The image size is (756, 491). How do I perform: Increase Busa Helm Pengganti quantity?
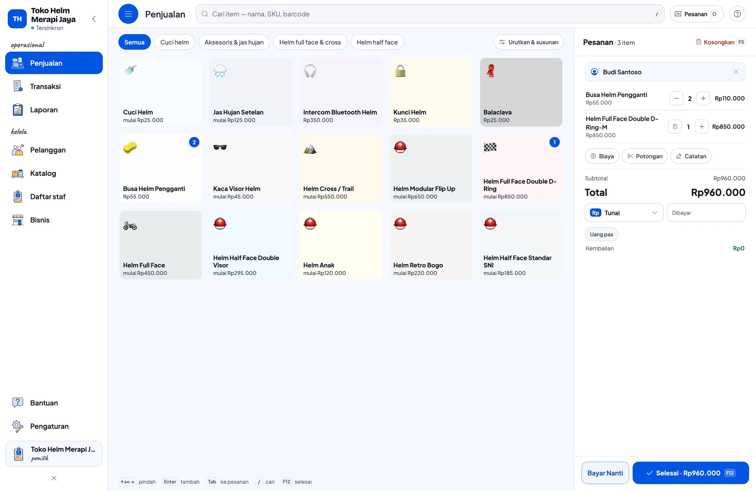[x=703, y=99]
